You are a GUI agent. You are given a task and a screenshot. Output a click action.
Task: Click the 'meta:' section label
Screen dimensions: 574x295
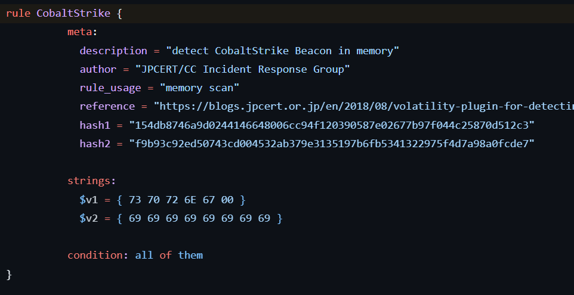click(83, 32)
